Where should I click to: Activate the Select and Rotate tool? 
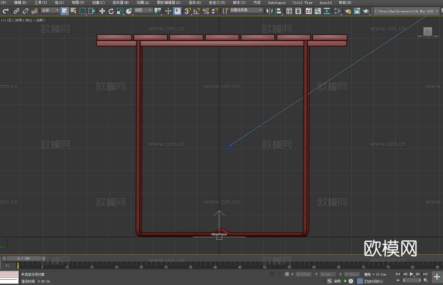[111, 11]
